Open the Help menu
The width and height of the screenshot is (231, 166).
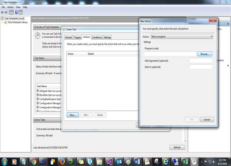tap(25, 7)
